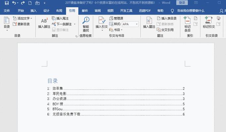This screenshot has height=132, width=226.
Task: Open the 迅捷PDF tab
Action: click(145, 11)
